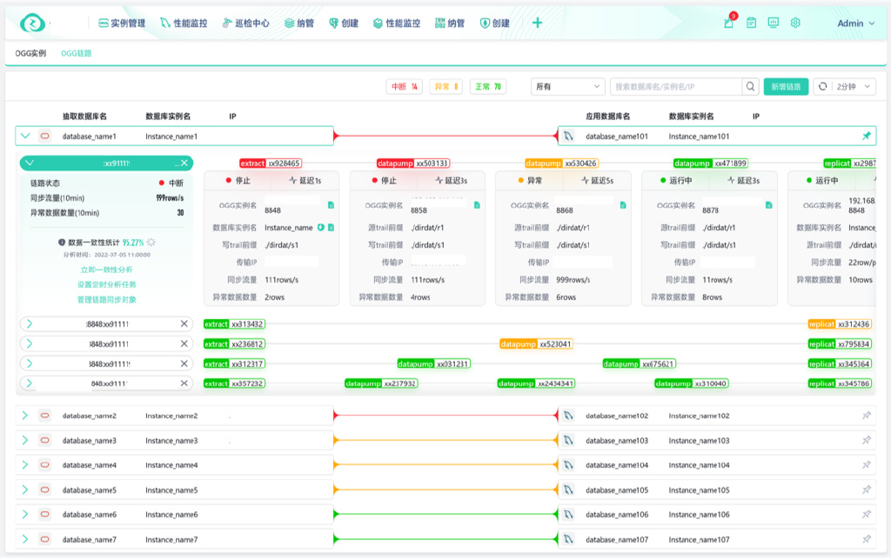The image size is (891, 559).
Task: Toggle the pin on the database_name102 row
Action: [865, 416]
